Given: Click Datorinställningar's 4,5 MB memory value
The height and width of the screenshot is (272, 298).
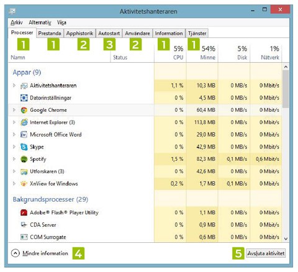Looking at the screenshot, I should [207, 97].
